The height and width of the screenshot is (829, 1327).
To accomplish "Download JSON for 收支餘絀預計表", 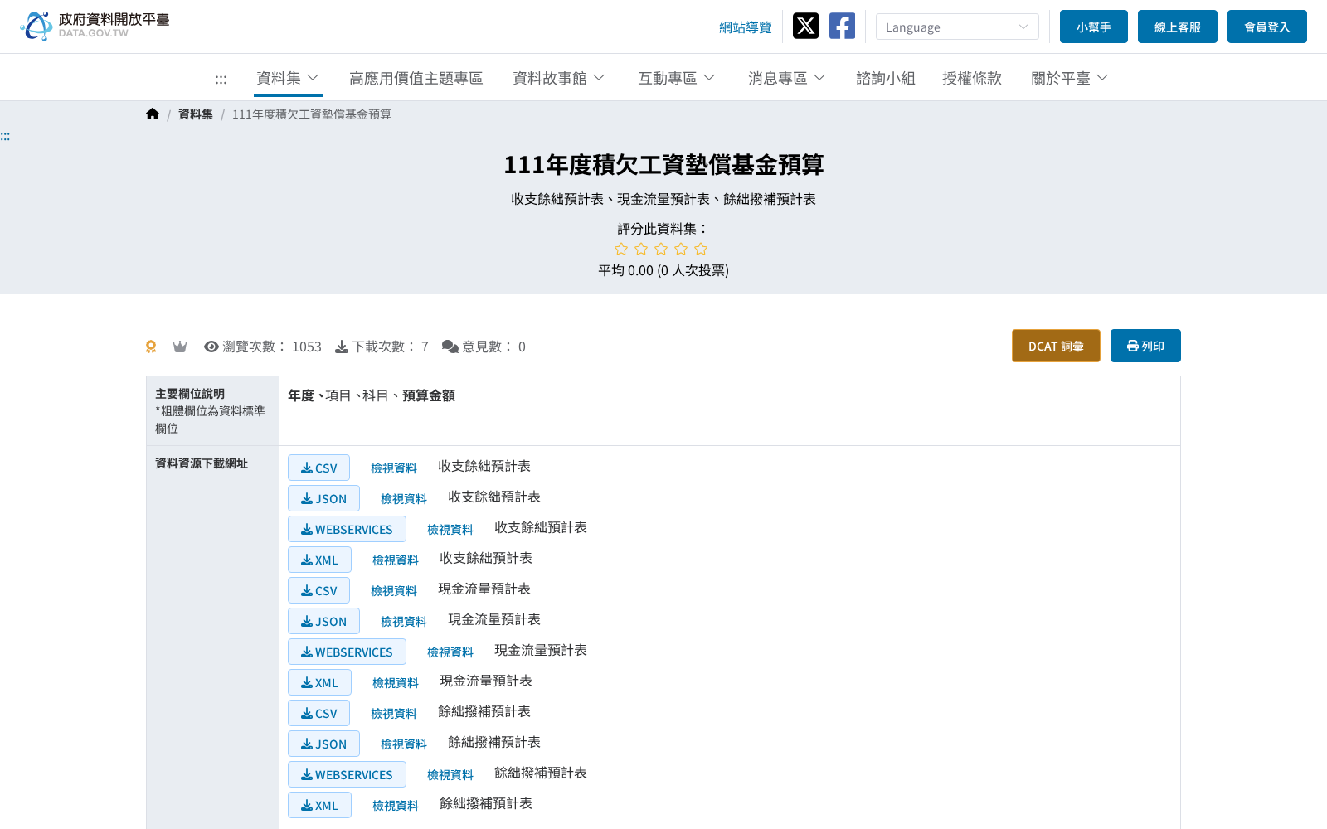I will coord(323,498).
